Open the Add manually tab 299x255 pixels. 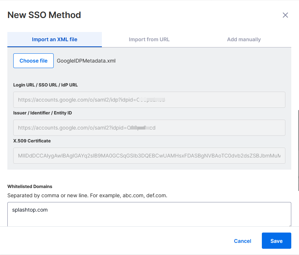click(244, 39)
